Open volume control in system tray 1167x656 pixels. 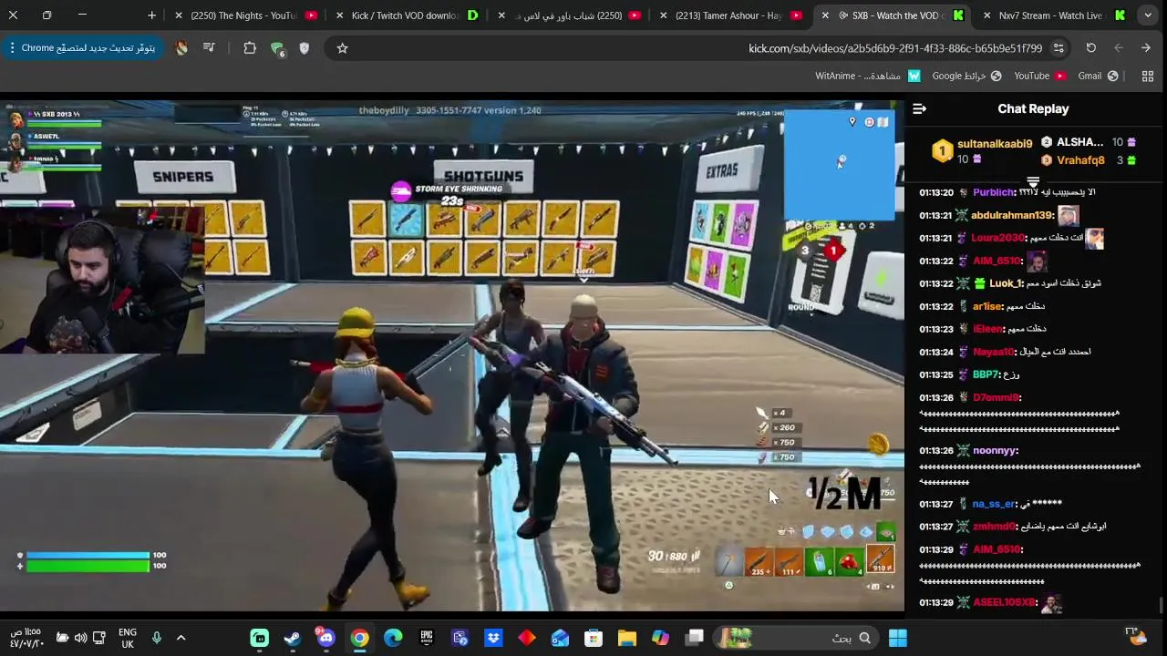[x=80, y=638]
